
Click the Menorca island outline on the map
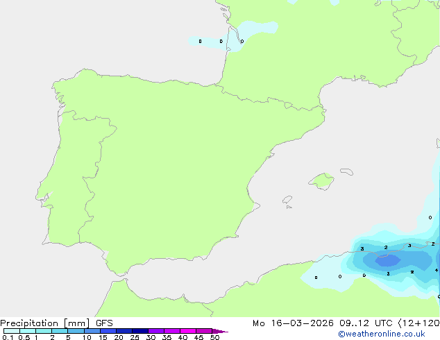coord(346,171)
